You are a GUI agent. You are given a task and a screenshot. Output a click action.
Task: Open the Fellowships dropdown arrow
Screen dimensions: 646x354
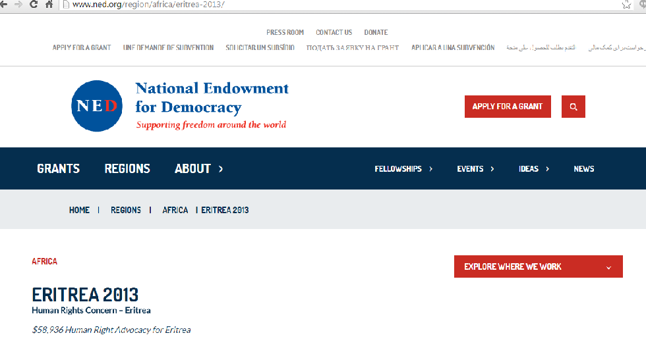coord(431,169)
